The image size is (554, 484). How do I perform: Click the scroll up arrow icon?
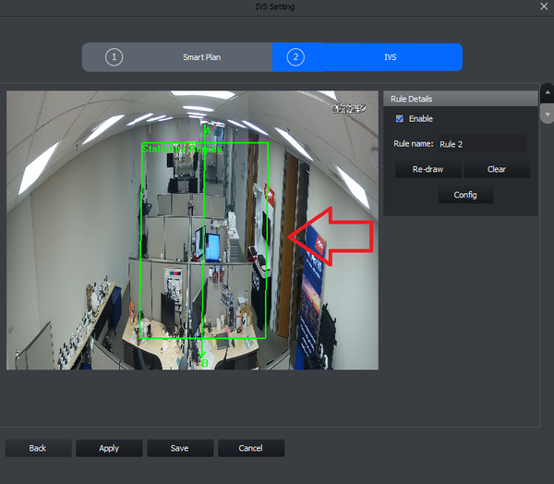coord(548,92)
